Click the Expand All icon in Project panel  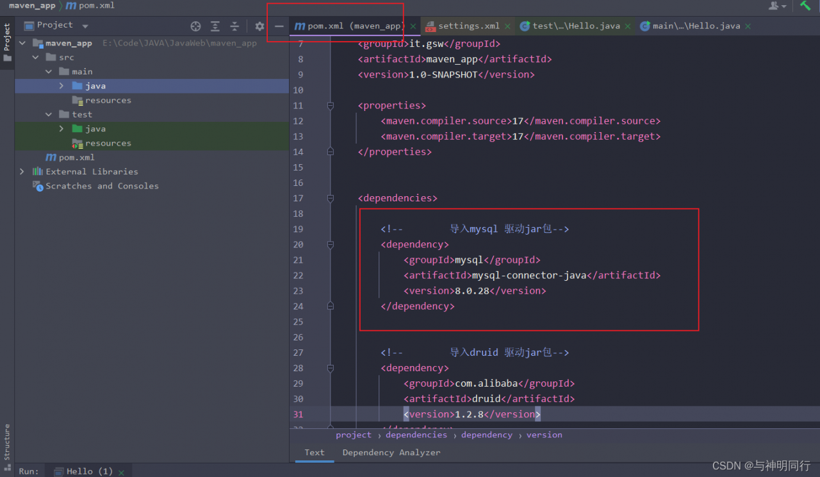click(x=215, y=26)
